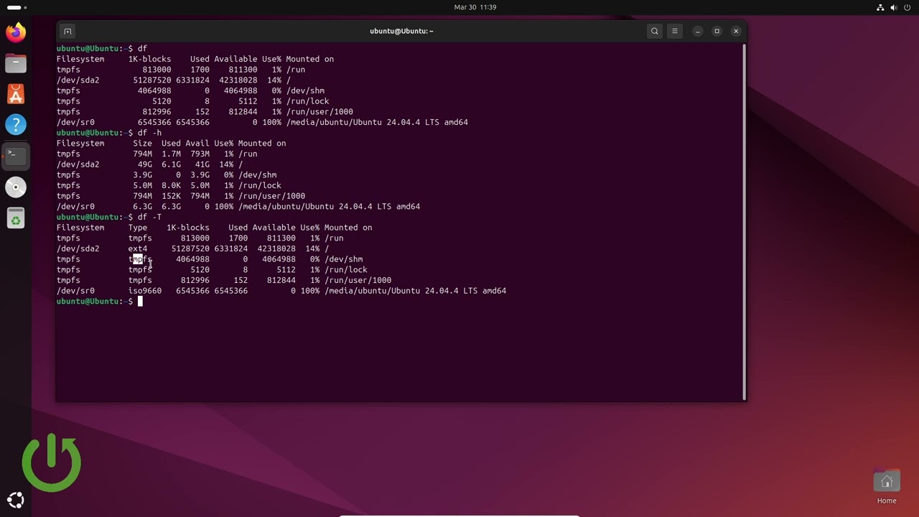Click '51287520' in the first df output
The height and width of the screenshot is (517, 919).
(152, 80)
